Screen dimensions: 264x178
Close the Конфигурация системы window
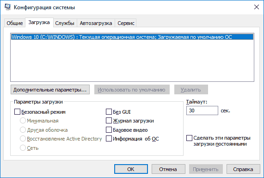point(257,7)
